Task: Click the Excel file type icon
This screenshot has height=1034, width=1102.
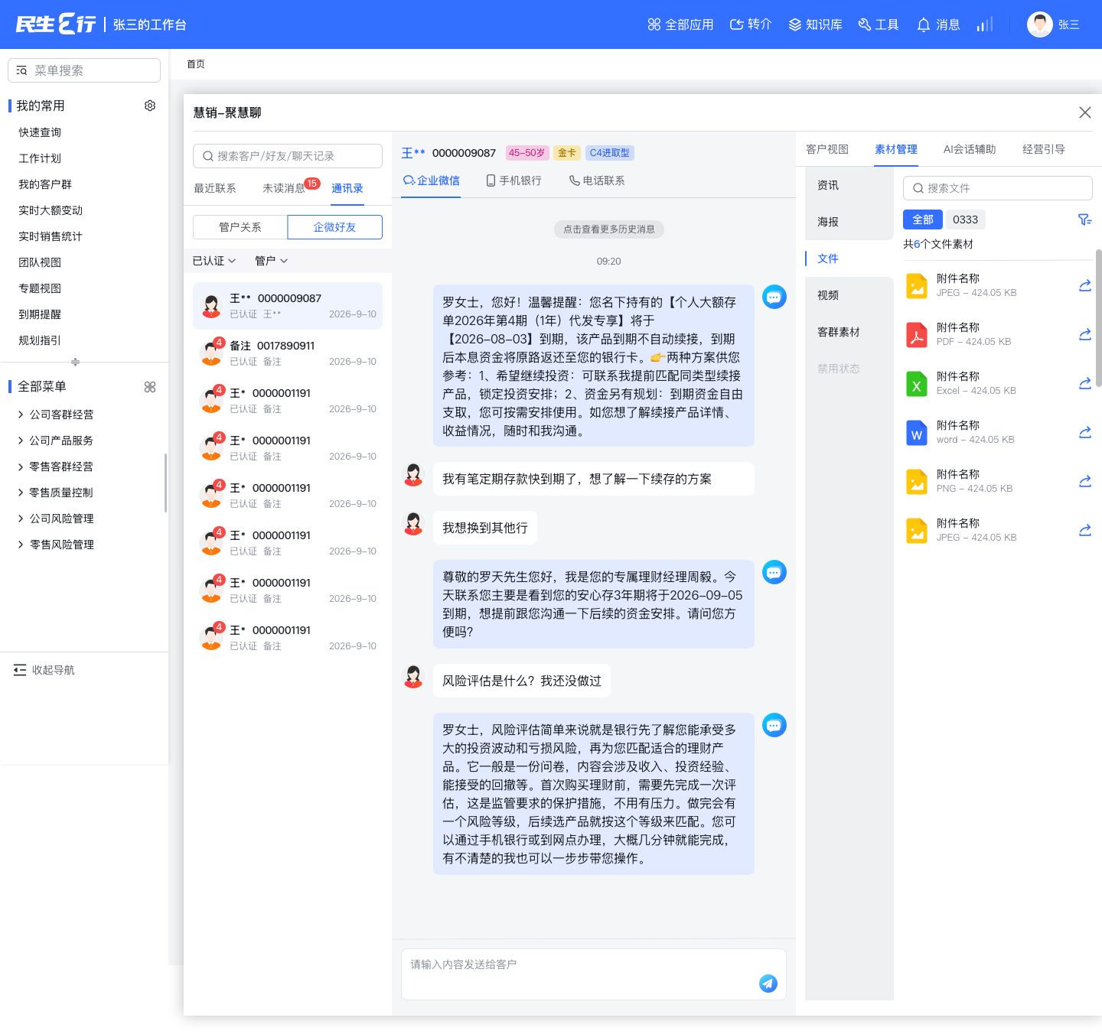Action: coord(916,383)
